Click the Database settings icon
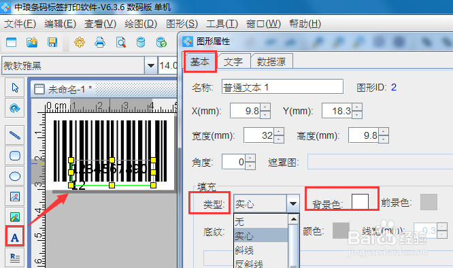This screenshot has width=453, height=268. [141, 42]
